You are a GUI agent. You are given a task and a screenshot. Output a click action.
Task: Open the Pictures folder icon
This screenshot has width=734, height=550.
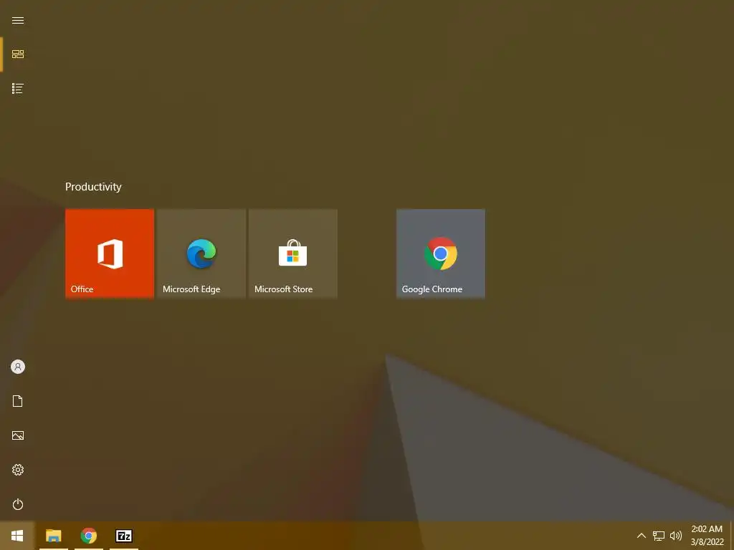click(18, 435)
